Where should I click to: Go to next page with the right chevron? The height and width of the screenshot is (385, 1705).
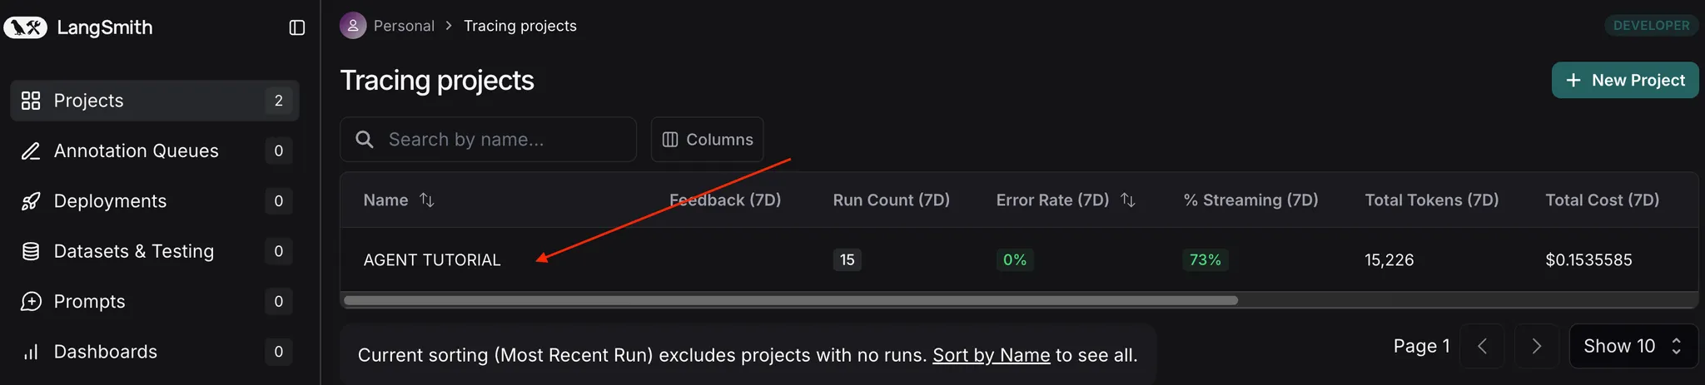click(x=1537, y=346)
